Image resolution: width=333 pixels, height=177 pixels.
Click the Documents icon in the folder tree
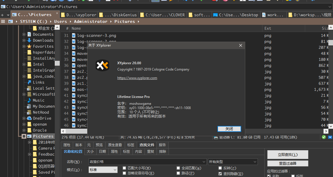point(29,34)
